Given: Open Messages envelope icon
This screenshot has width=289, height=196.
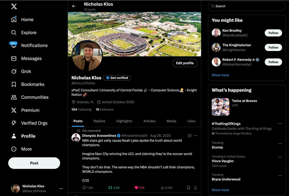Looking at the screenshot, I should (14, 58).
